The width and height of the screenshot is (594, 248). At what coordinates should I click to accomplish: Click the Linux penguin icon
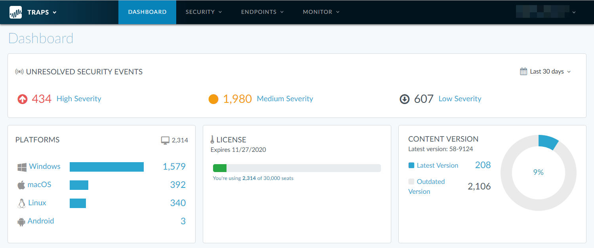pos(21,203)
